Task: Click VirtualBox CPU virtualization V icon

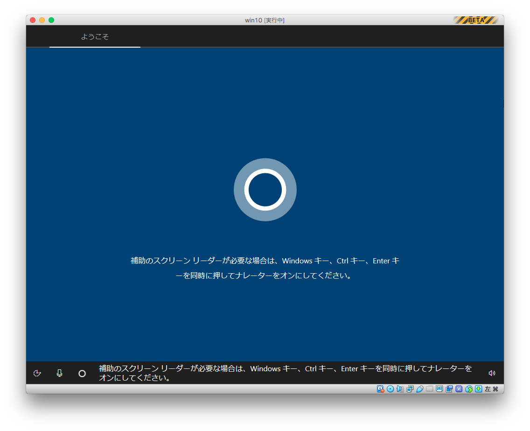Action: point(459,389)
